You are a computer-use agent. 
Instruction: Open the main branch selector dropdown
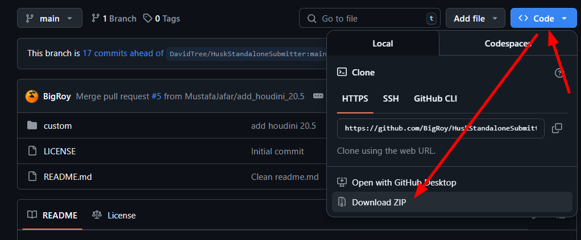(x=49, y=18)
